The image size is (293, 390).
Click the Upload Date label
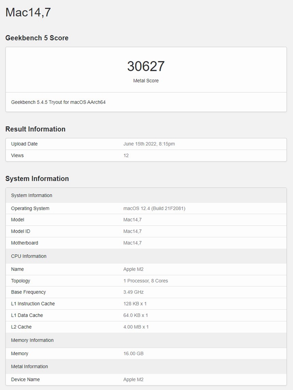24,144
